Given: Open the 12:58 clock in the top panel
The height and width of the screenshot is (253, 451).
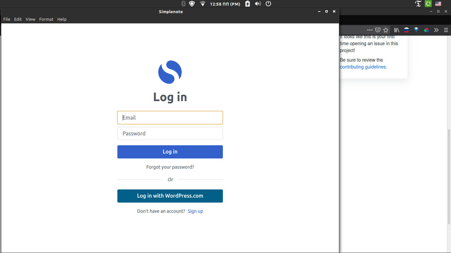Looking at the screenshot, I should click(x=225, y=4).
